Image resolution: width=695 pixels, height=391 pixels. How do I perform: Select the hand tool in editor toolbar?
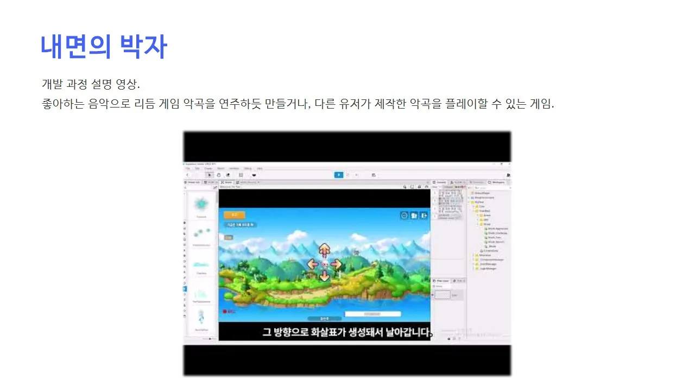(x=218, y=175)
